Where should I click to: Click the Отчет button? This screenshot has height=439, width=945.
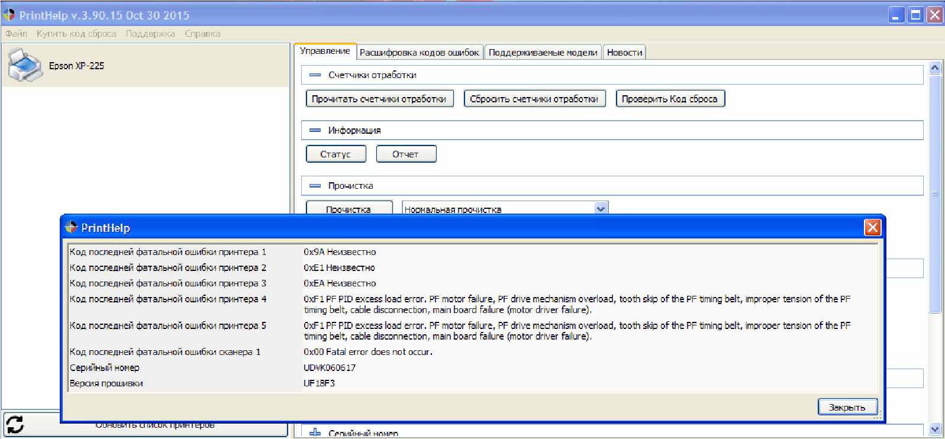point(406,154)
